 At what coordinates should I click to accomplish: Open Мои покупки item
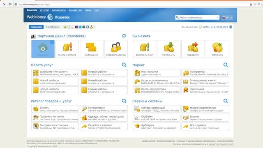[157, 73]
